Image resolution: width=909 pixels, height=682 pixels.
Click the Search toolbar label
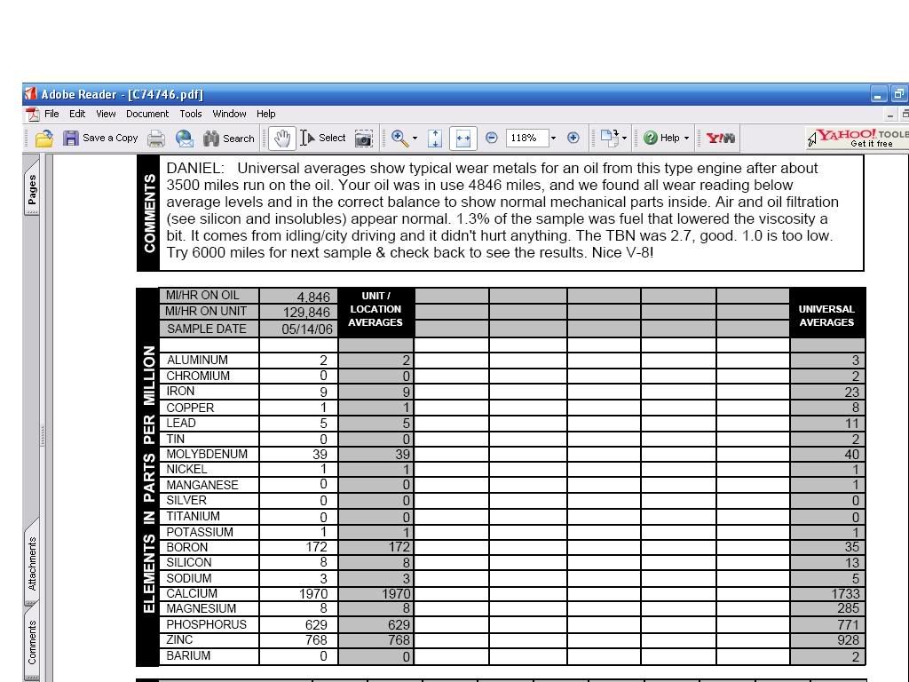[x=238, y=139]
